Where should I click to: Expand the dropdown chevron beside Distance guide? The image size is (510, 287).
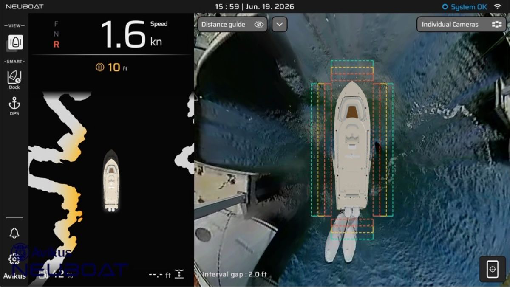(279, 24)
